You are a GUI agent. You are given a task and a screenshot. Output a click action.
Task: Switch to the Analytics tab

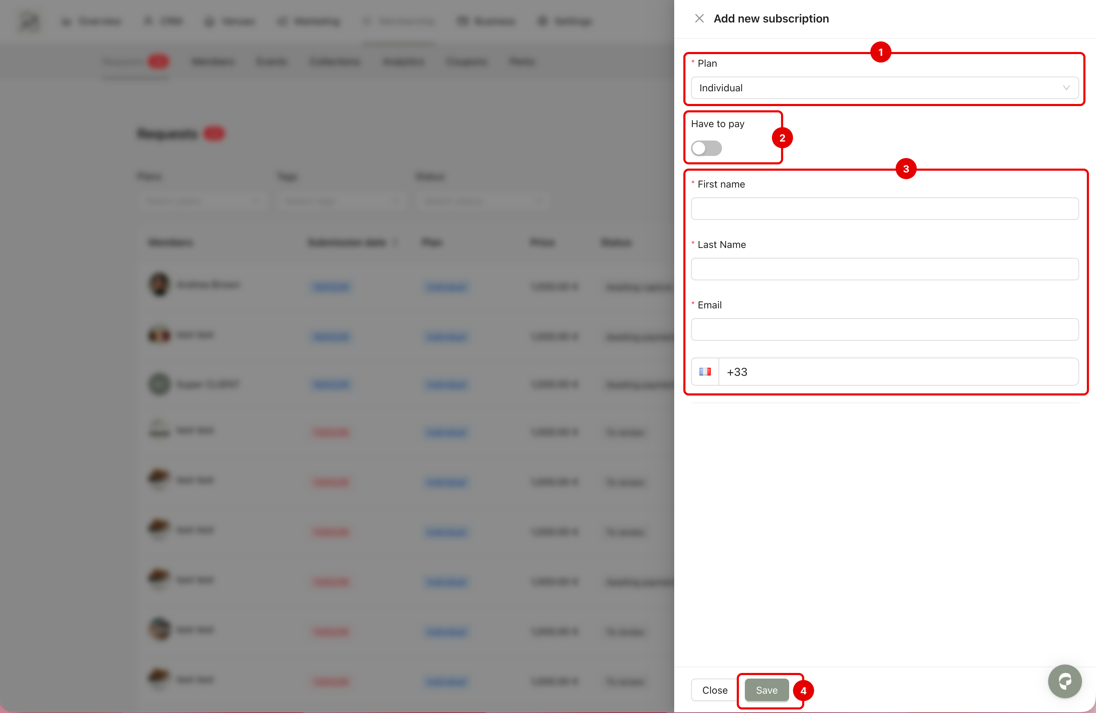pos(403,61)
